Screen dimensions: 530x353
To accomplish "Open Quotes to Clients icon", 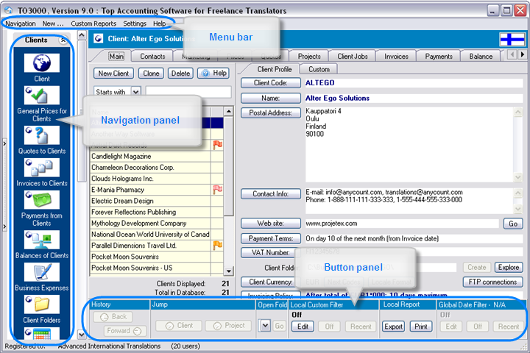I will point(41,135).
